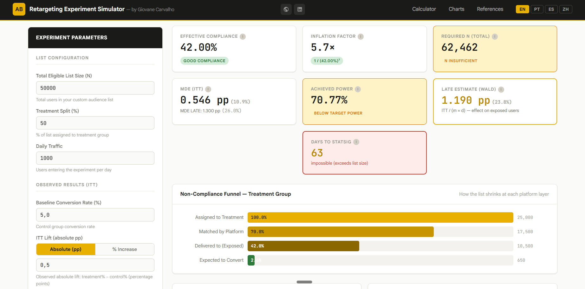Switch language to PT
Viewport: 585px width, 289px height.
[537, 9]
